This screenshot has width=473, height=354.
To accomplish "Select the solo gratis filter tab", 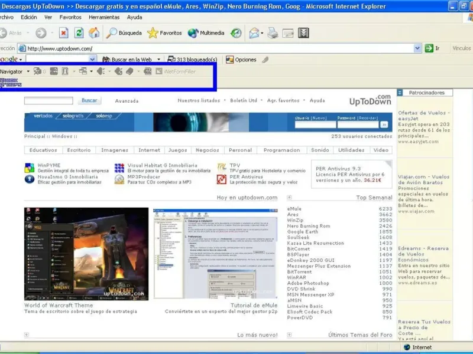I will 74,116.
